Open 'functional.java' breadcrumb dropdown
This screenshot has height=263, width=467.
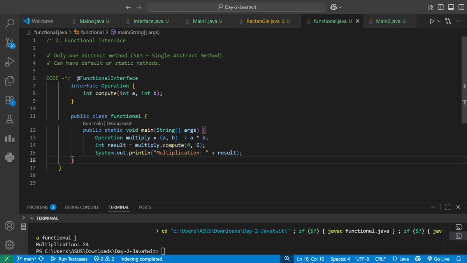(47, 32)
